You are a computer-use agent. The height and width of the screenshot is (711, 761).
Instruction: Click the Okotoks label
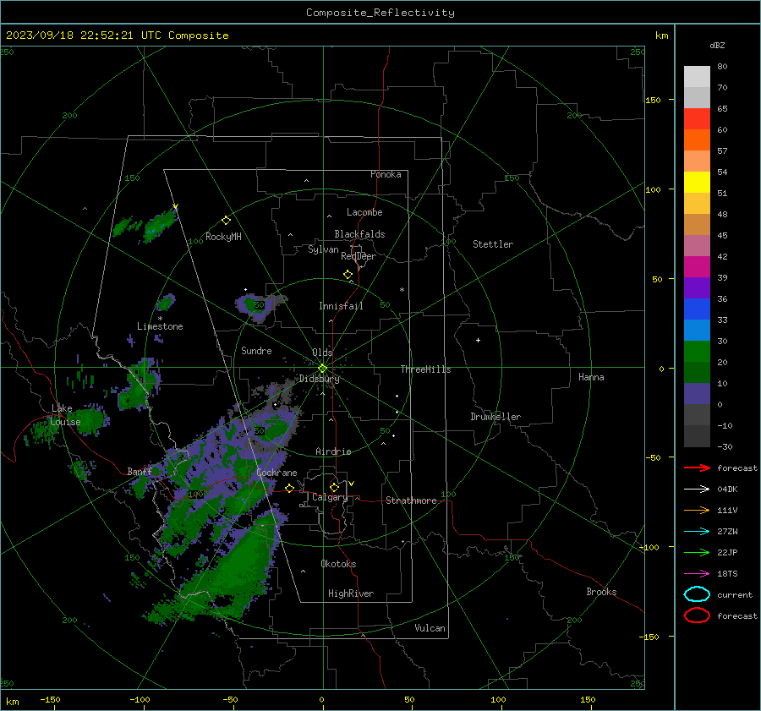(x=338, y=564)
